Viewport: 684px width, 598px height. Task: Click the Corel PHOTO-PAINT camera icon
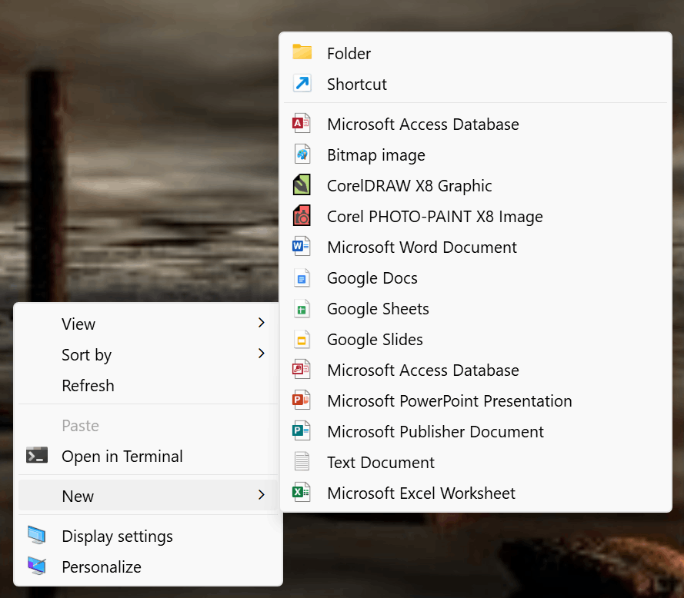coord(302,216)
